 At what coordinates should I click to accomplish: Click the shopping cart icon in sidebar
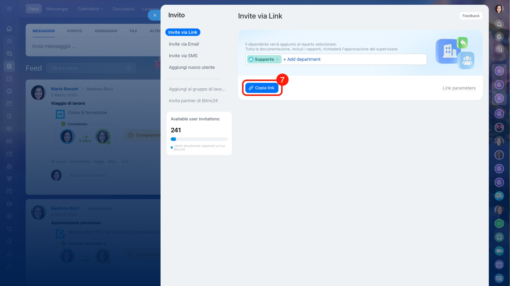(x=9, y=229)
